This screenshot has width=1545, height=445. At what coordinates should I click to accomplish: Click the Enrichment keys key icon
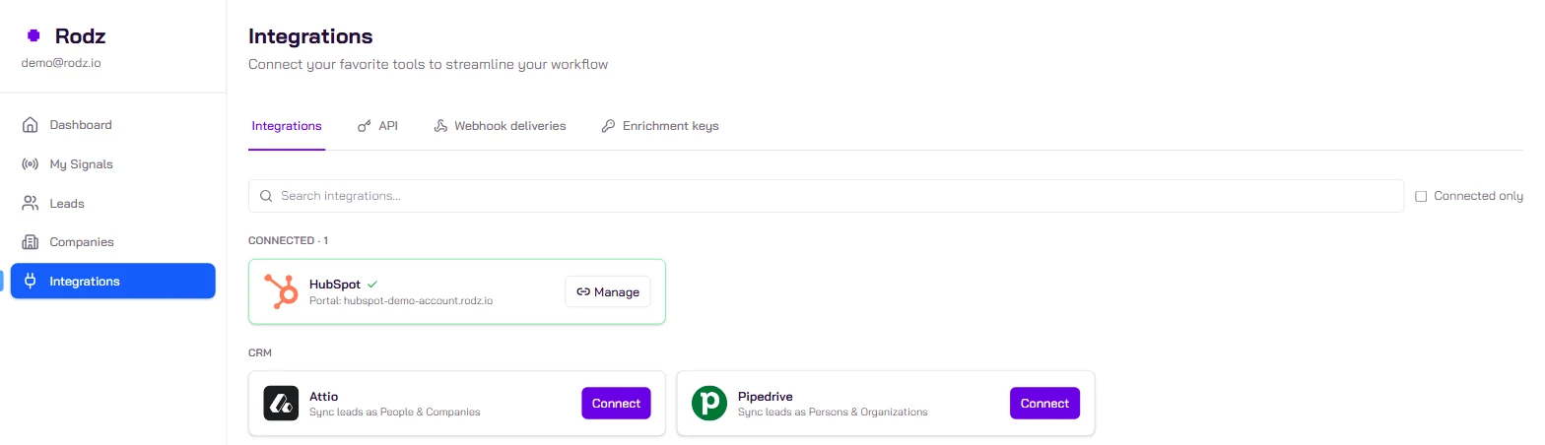(x=608, y=126)
